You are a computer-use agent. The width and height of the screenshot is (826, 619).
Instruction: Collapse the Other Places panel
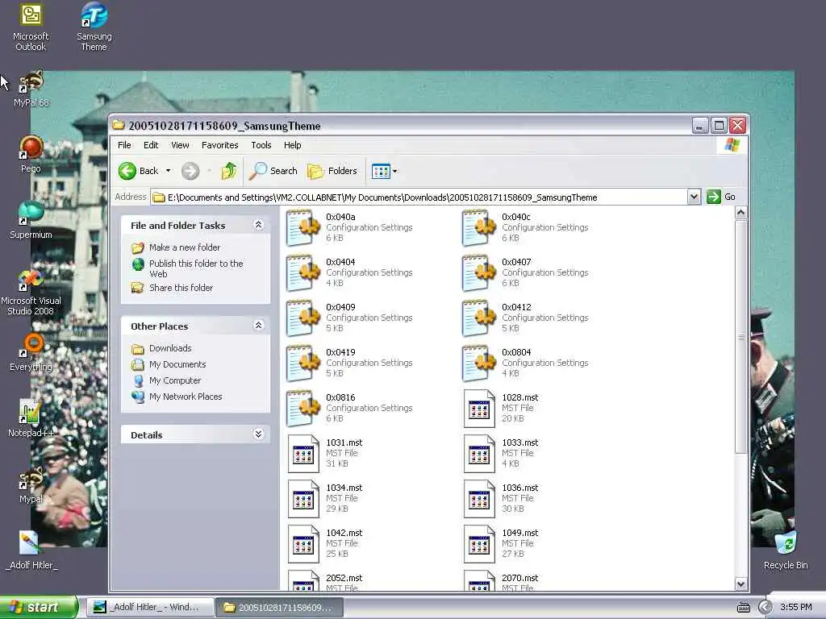(x=258, y=326)
